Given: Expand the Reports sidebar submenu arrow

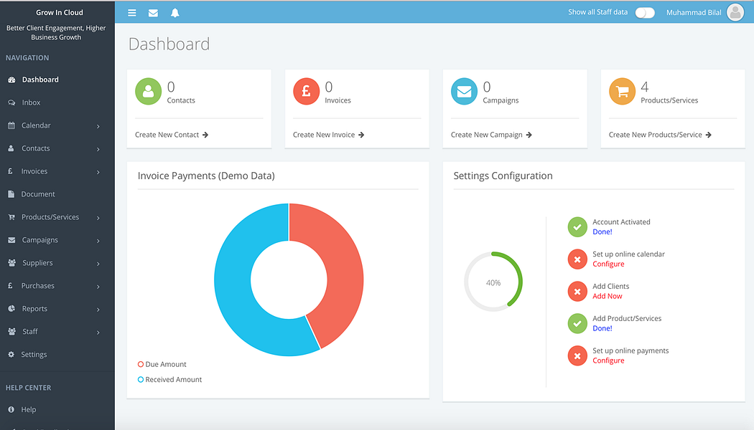Looking at the screenshot, I should (x=98, y=310).
